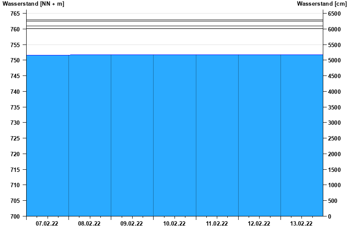Click the 6000 label on the right axis
Screen dimensions: 349x240
335,29
